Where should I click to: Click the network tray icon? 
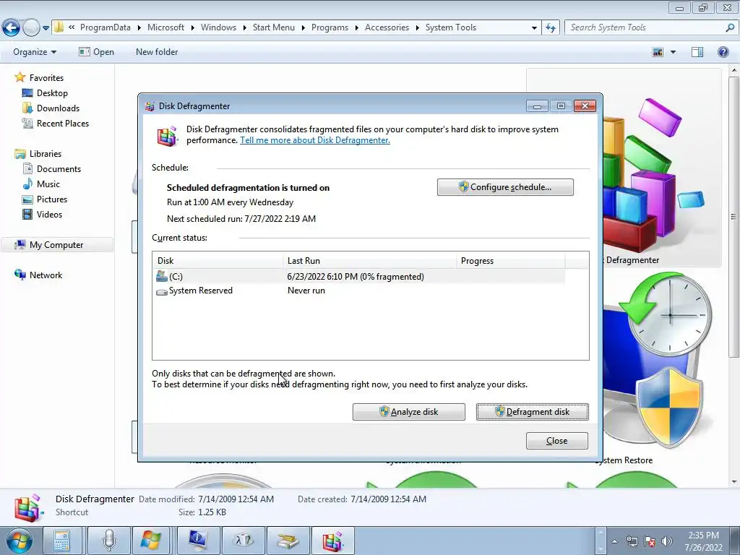point(632,541)
